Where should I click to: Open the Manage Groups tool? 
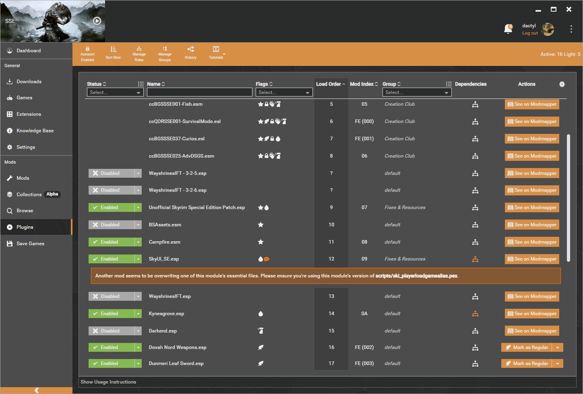coord(165,53)
